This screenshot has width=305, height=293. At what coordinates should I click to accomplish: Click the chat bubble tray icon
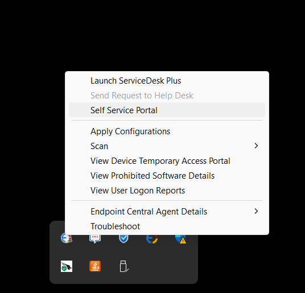coord(95,239)
